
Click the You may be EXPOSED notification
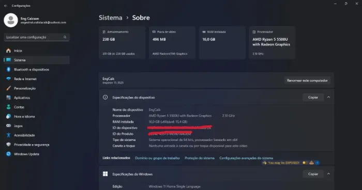click(x=291, y=163)
